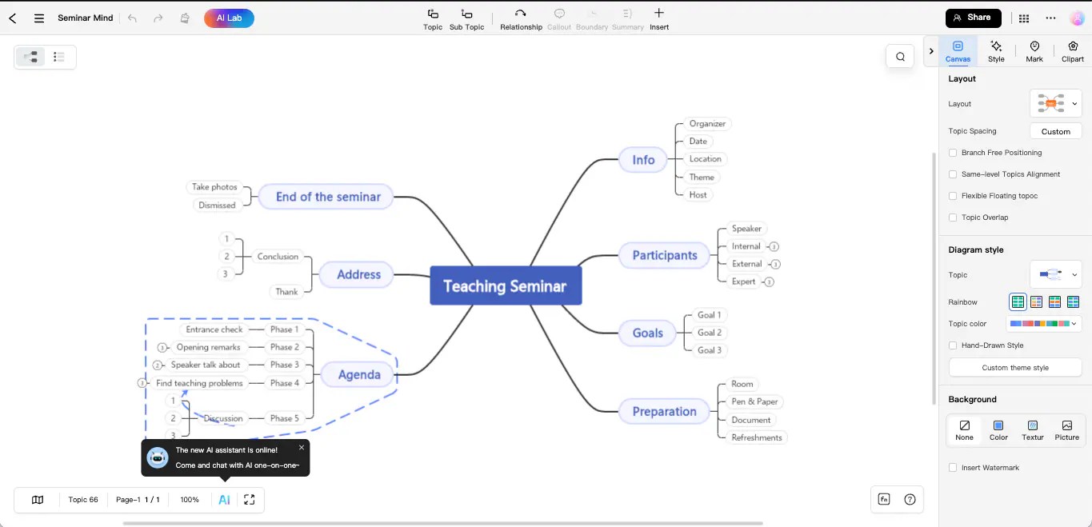The height and width of the screenshot is (527, 1092).
Task: Click the Seminar Mind document title
Action: coord(86,18)
